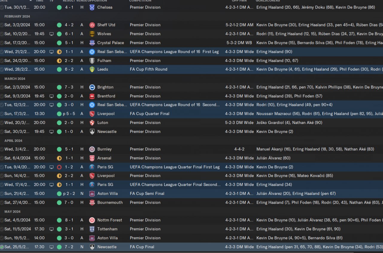Screen dimensions: 383x253
Task: Click the Brighton club badge
Action: 92,87
